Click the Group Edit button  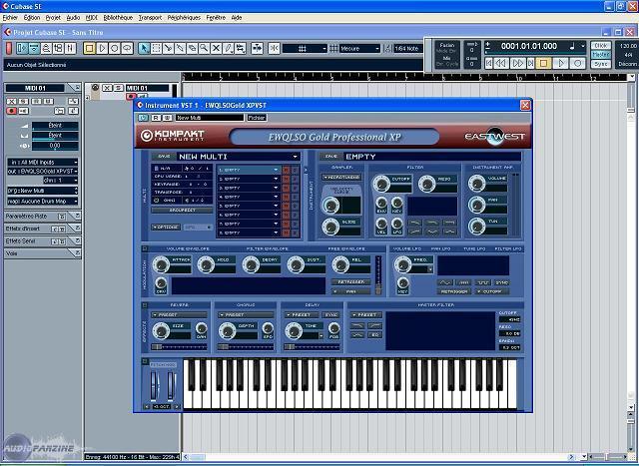pos(182,211)
